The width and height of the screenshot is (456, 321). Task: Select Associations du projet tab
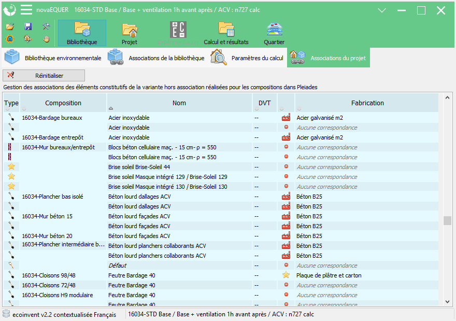329,58
